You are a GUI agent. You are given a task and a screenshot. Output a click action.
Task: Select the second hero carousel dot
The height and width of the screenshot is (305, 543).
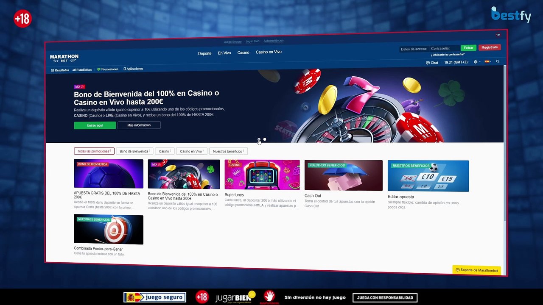pyautogui.click(x=265, y=139)
